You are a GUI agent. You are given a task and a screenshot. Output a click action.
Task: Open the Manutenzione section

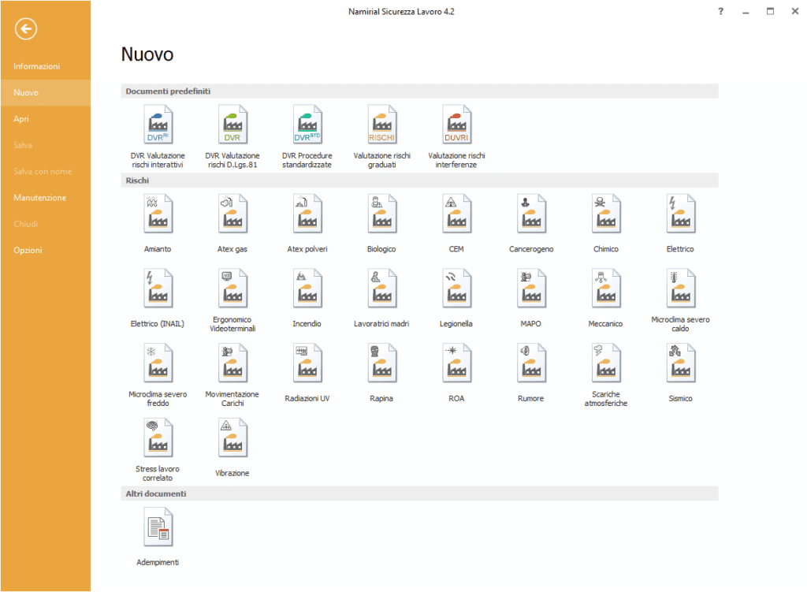tap(39, 198)
